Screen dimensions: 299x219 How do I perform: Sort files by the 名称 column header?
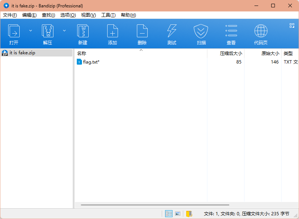tap(82, 53)
